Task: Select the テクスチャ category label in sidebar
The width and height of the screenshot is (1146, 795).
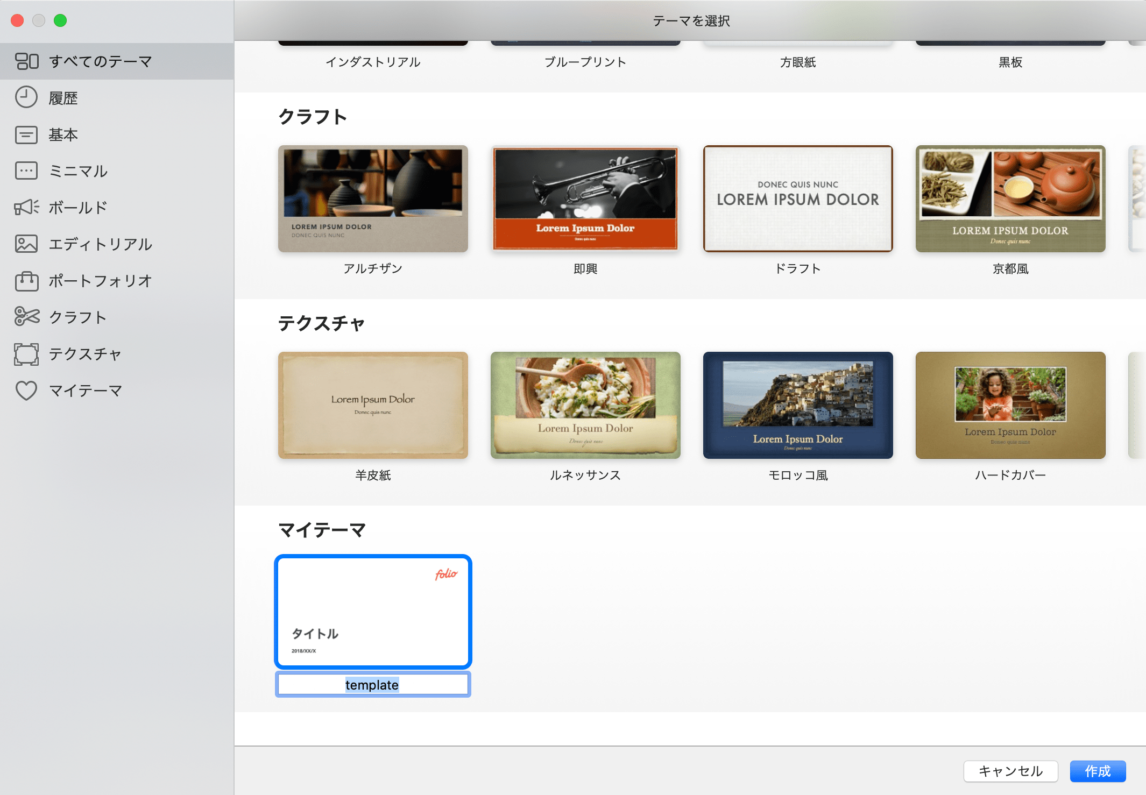Action: (x=86, y=354)
